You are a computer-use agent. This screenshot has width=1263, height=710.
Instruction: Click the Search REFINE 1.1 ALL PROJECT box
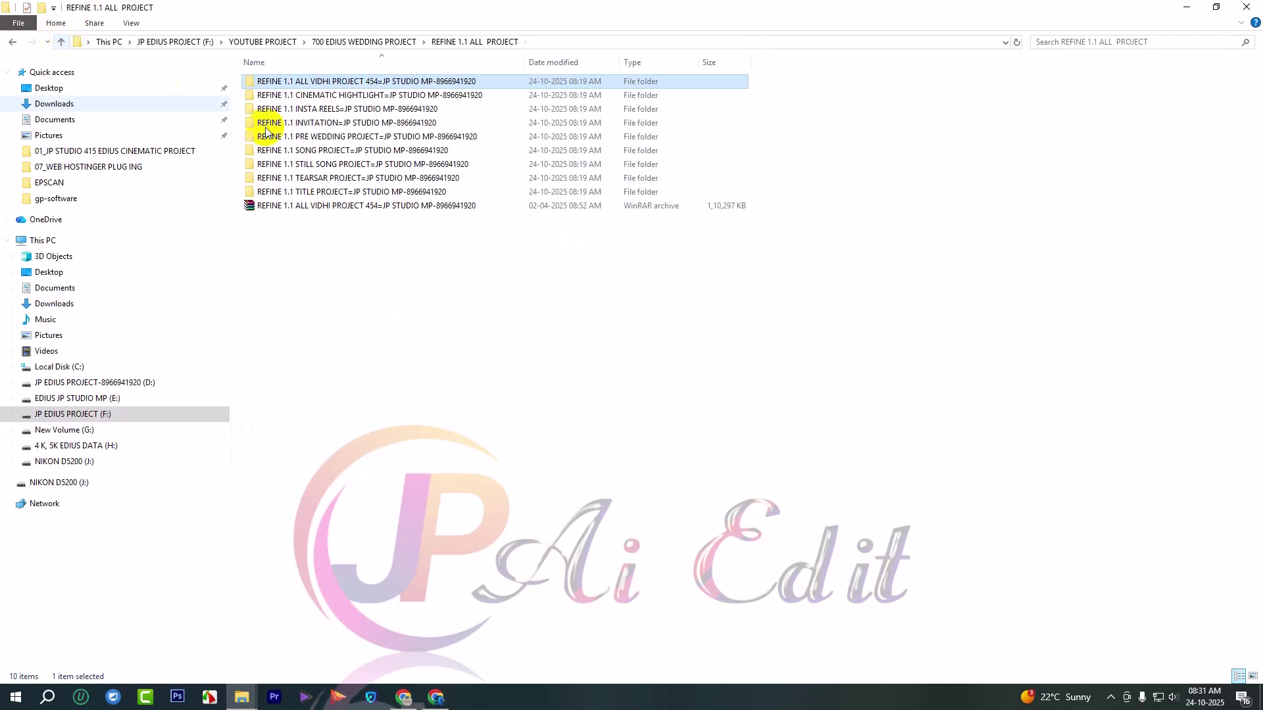click(1135, 42)
